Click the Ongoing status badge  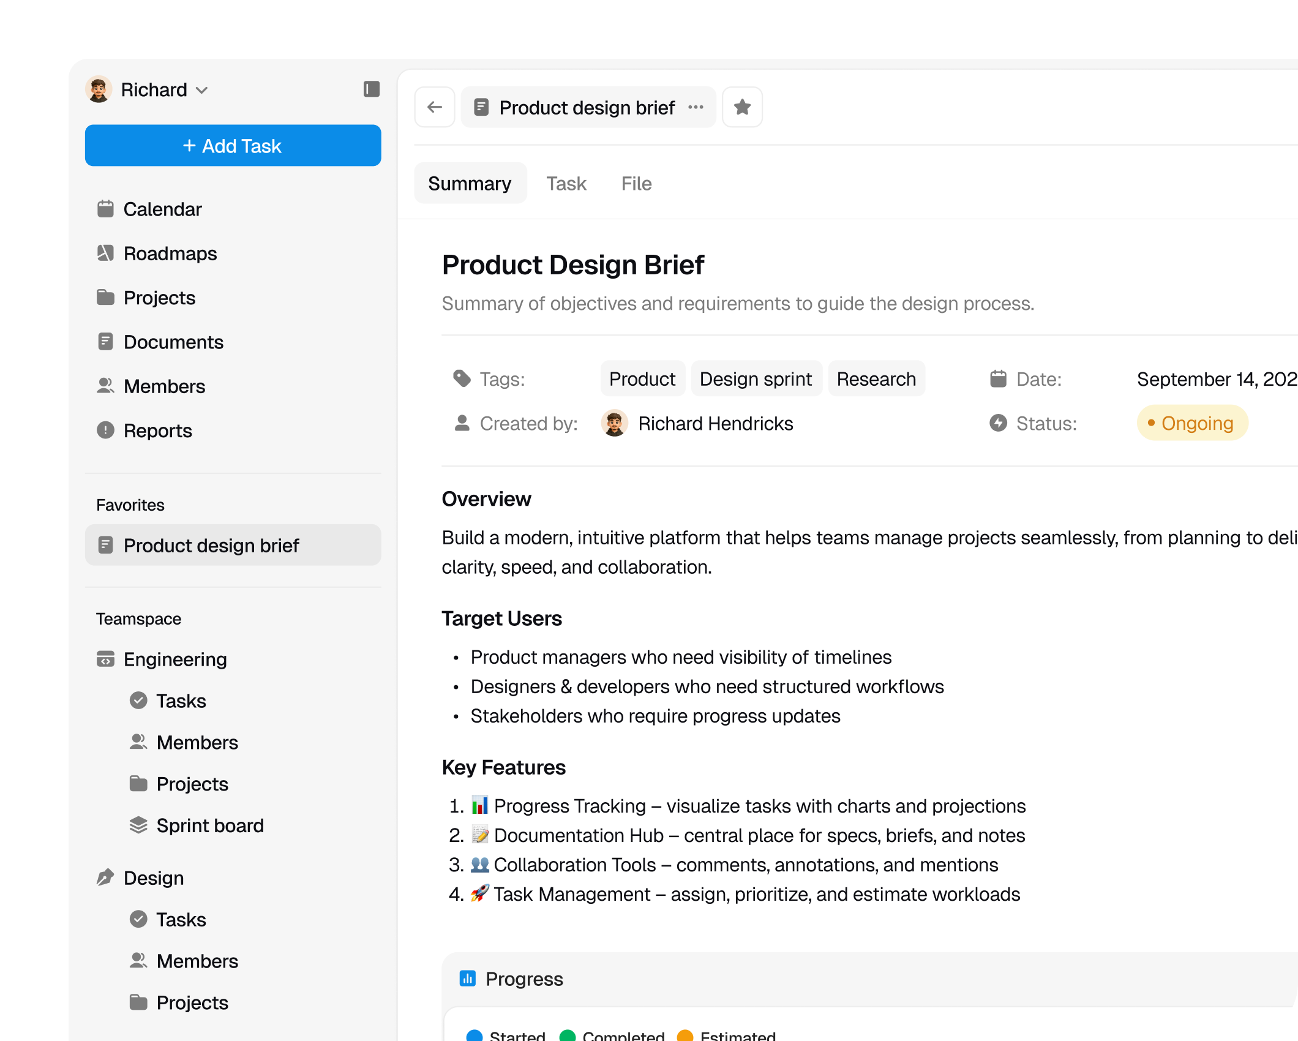1191,423
